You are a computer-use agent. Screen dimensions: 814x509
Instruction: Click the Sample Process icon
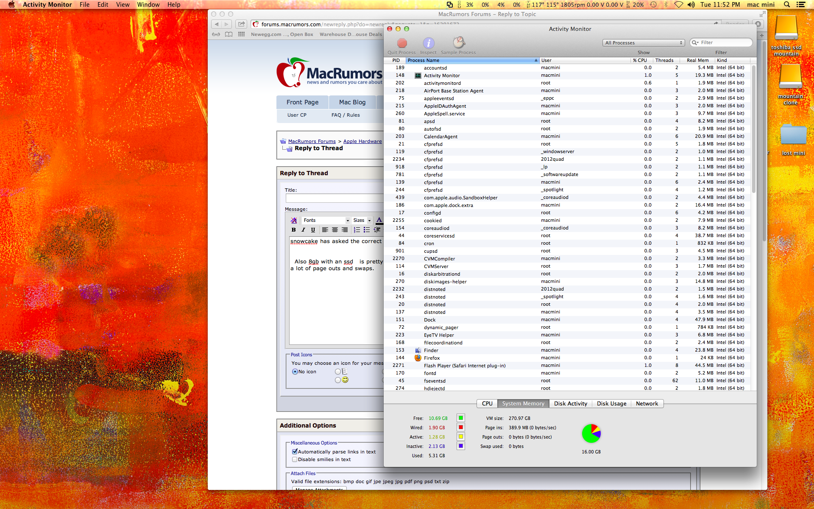click(459, 42)
